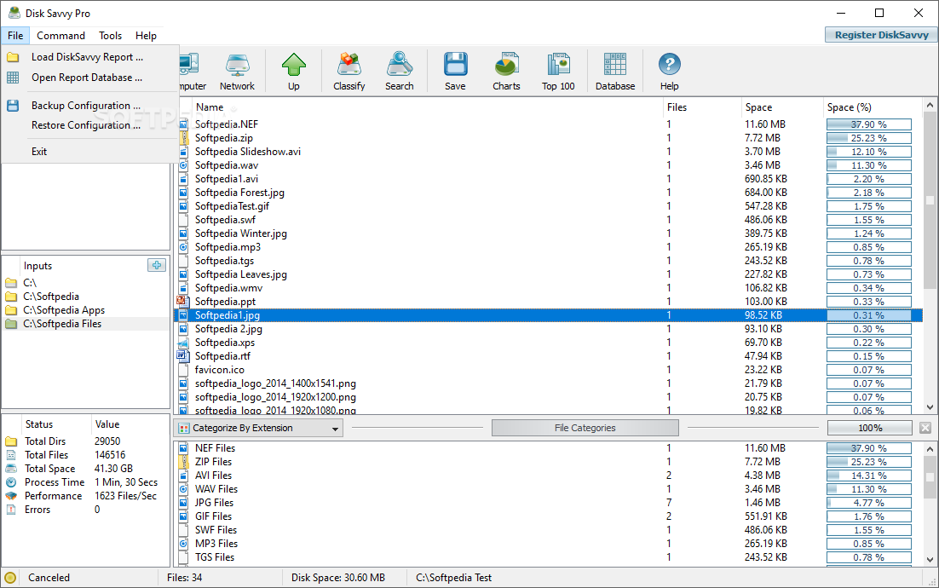Click the Softpedia.wav file icon

click(x=183, y=165)
